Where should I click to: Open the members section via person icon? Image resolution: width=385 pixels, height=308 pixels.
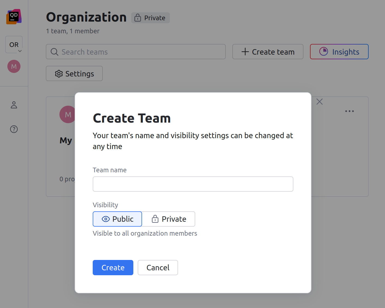click(14, 105)
